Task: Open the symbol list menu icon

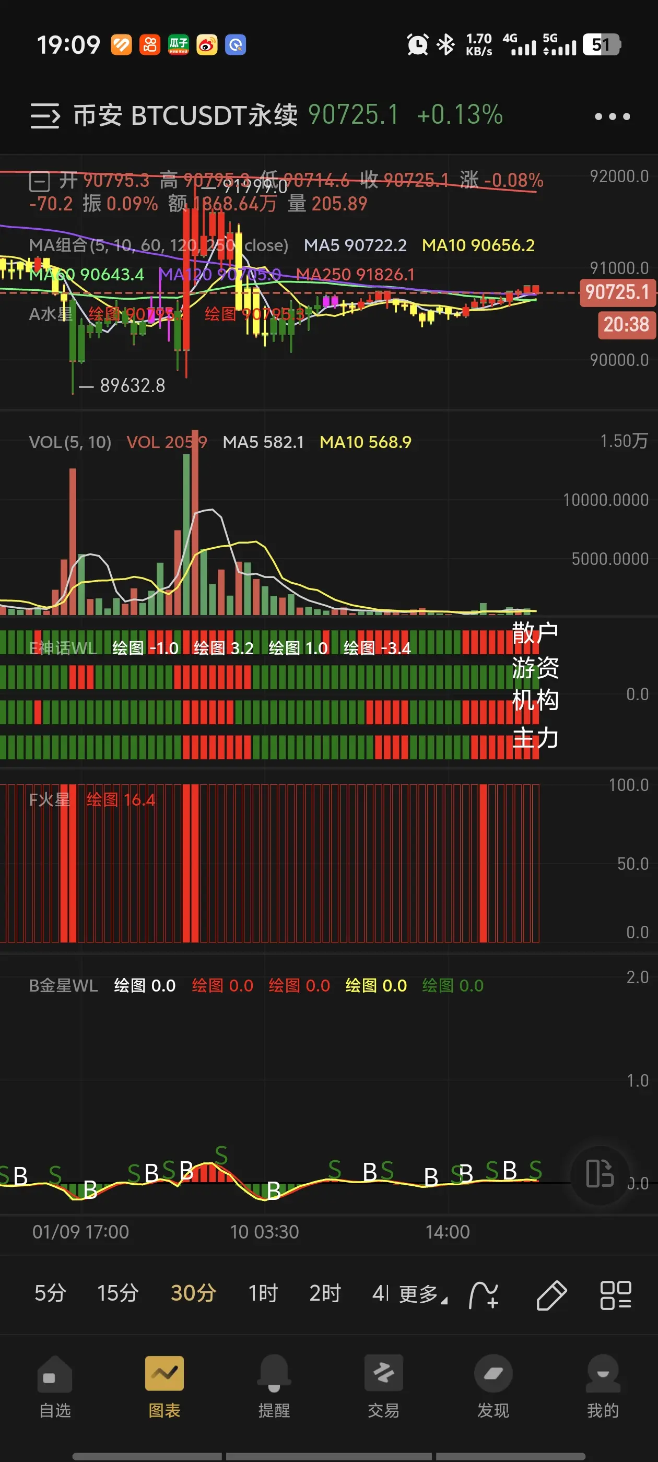Action: coord(45,116)
